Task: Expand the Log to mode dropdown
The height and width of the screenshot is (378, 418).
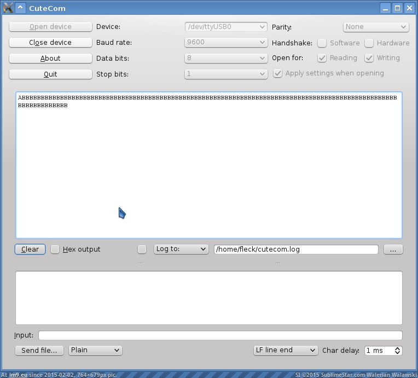Action: [181, 249]
